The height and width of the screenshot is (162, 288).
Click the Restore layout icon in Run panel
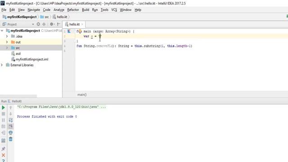[3, 141]
